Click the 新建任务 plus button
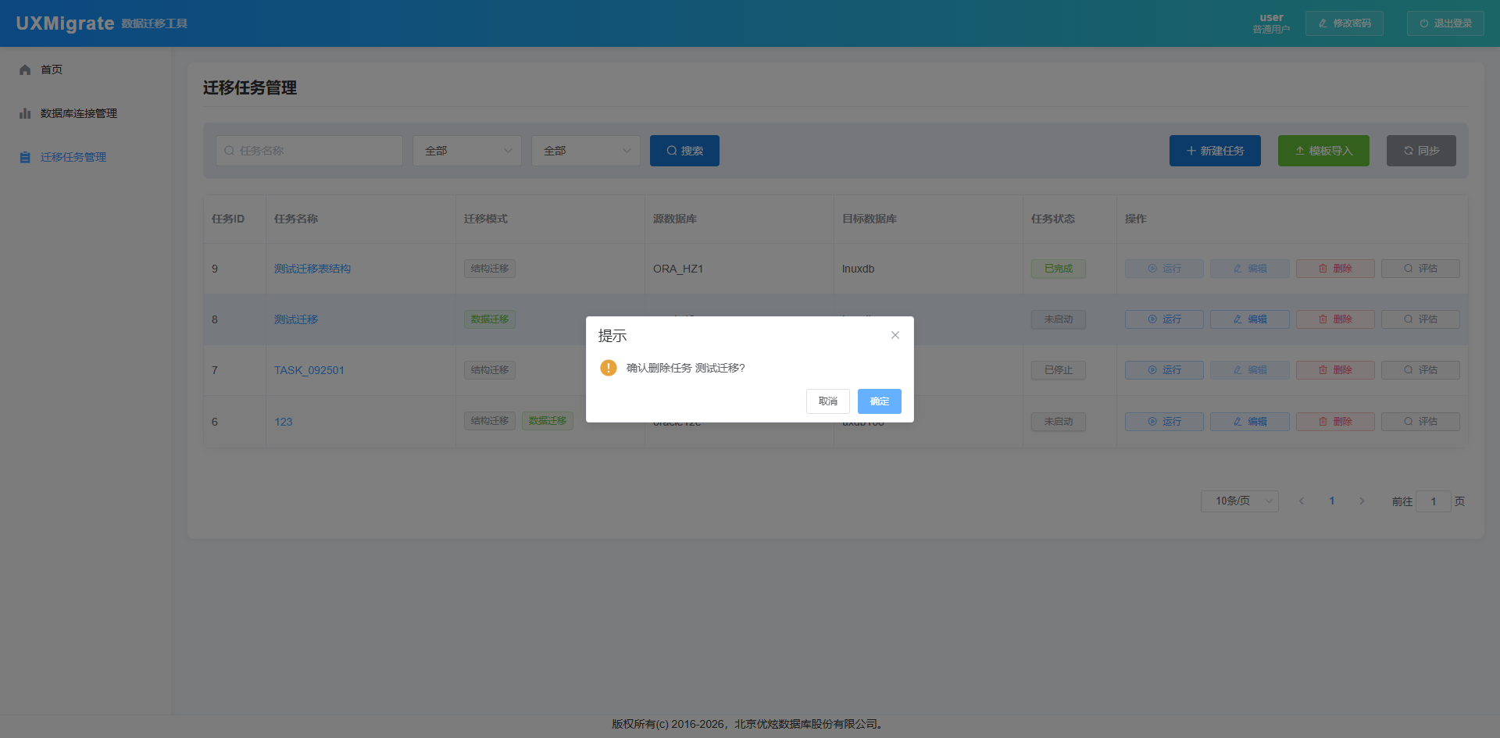Screen dimensions: 1500x738 1215,151
